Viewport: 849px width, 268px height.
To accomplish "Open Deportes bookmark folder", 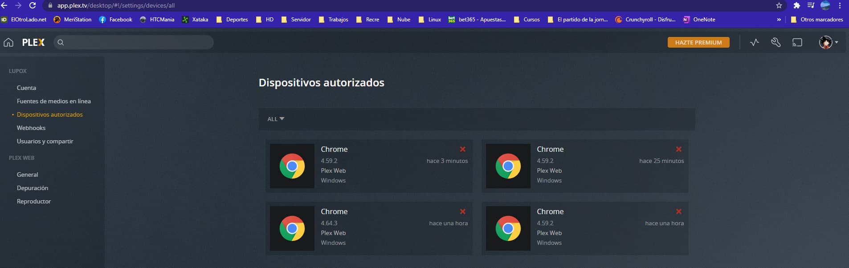I will coord(232,20).
